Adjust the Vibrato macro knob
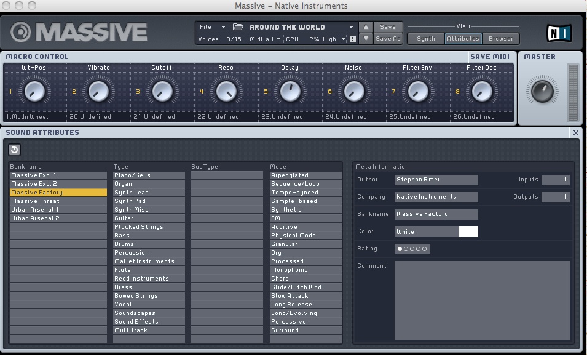 pos(98,91)
